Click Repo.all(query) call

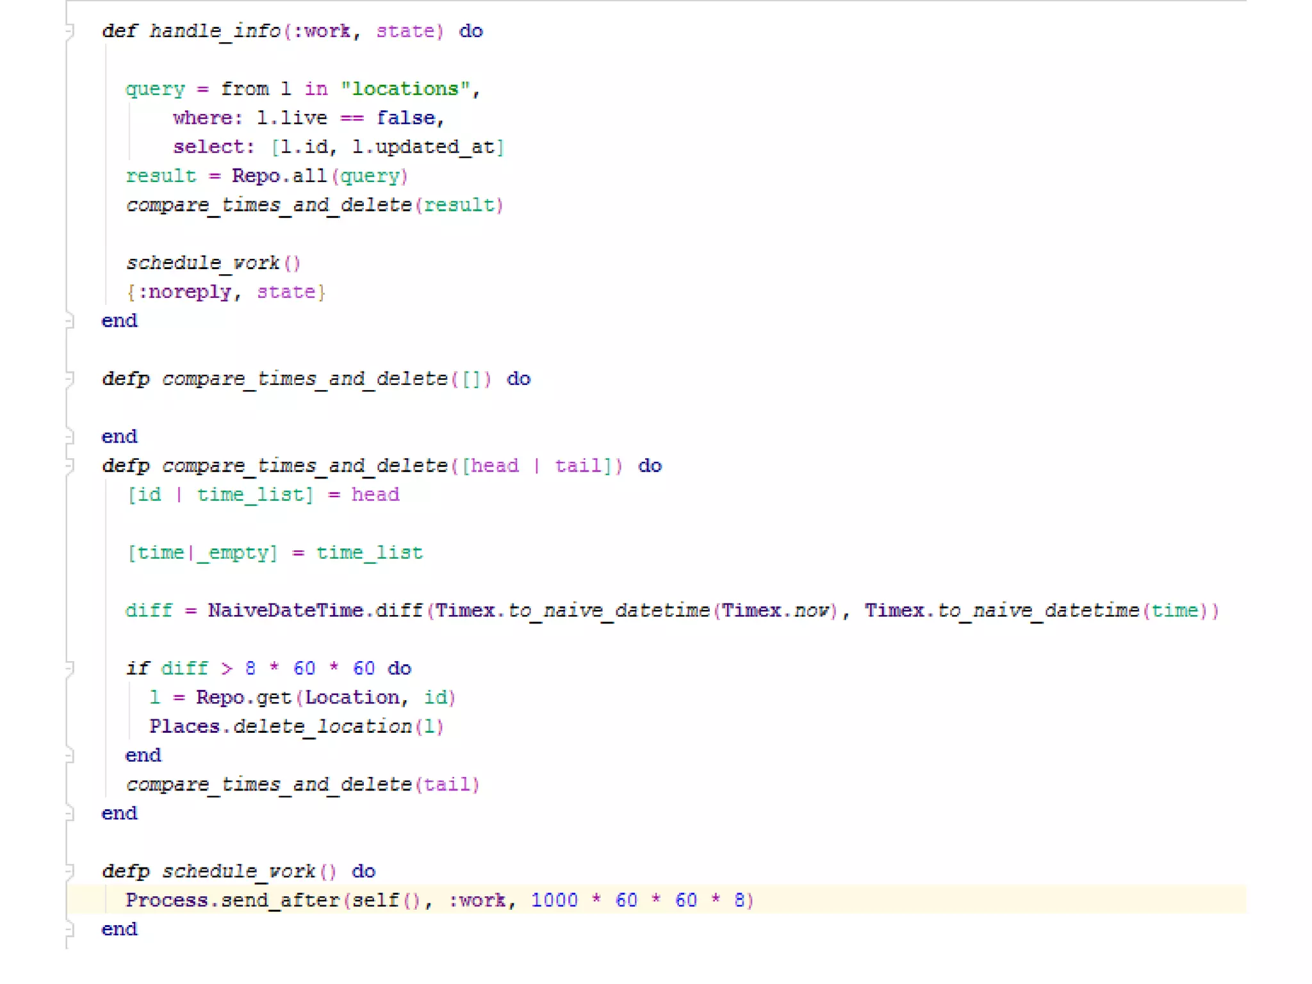[x=320, y=176]
